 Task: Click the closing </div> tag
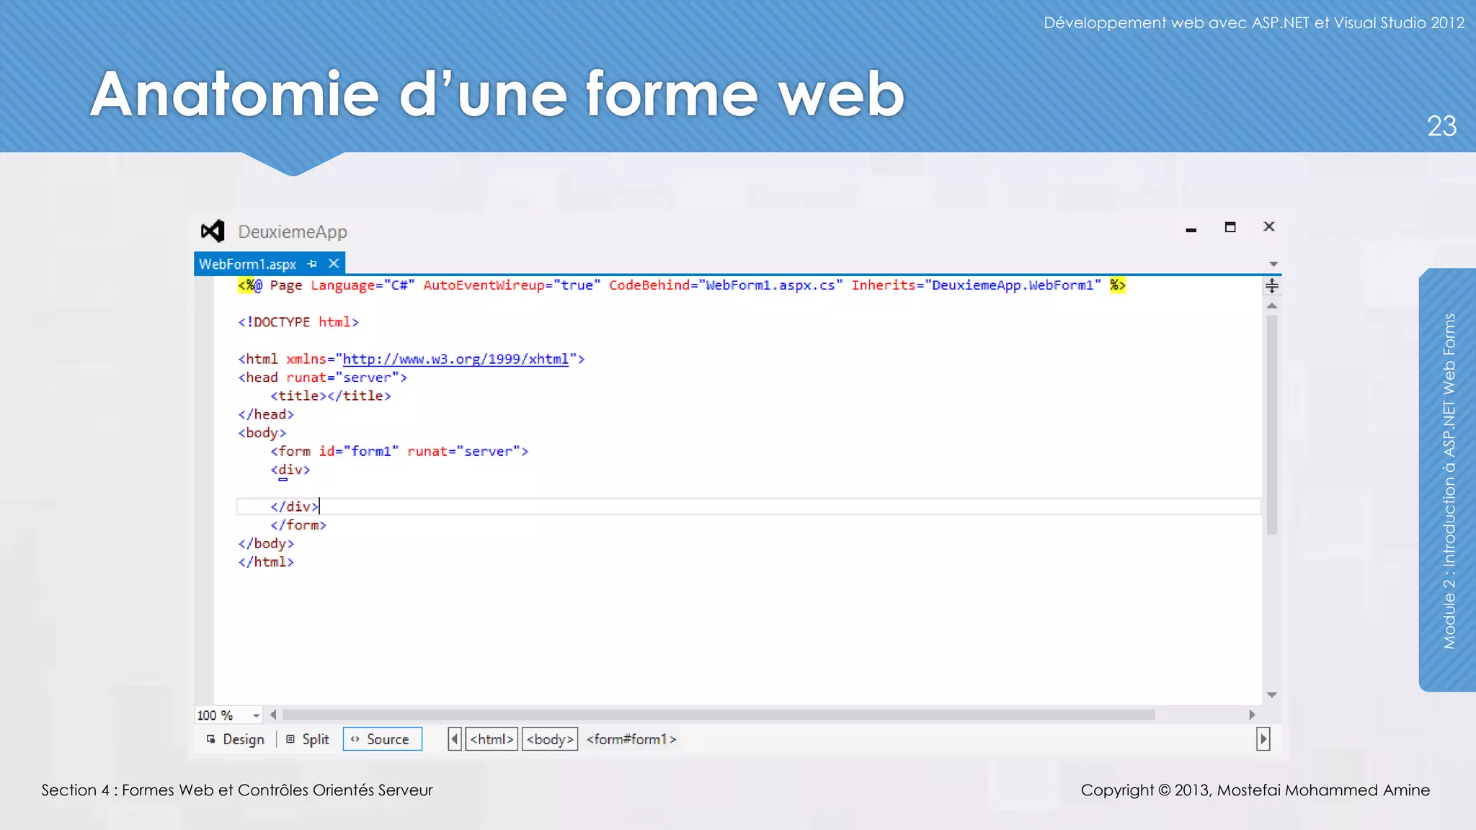click(295, 507)
